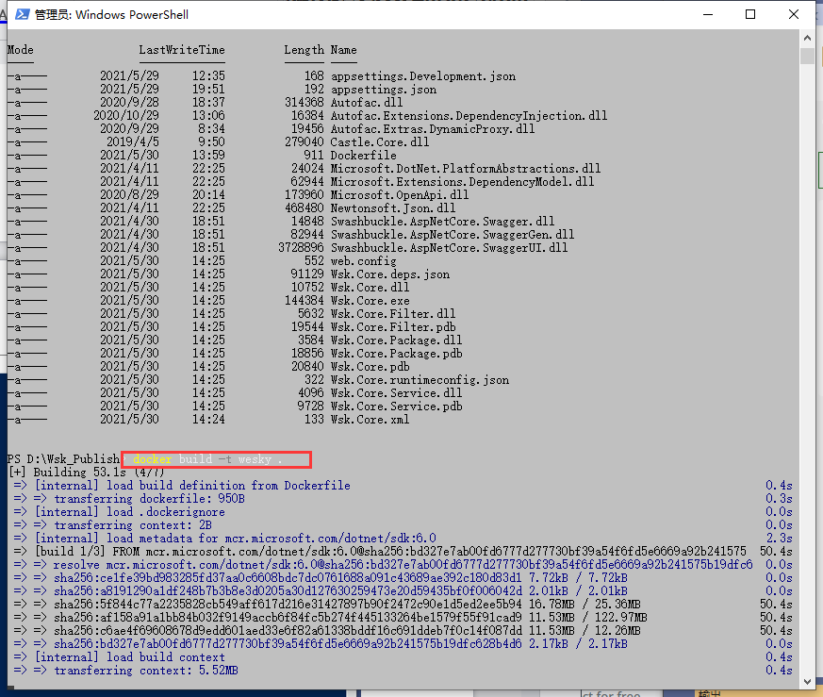Click the 'Mode' column header text
823x697 pixels.
pos(21,50)
